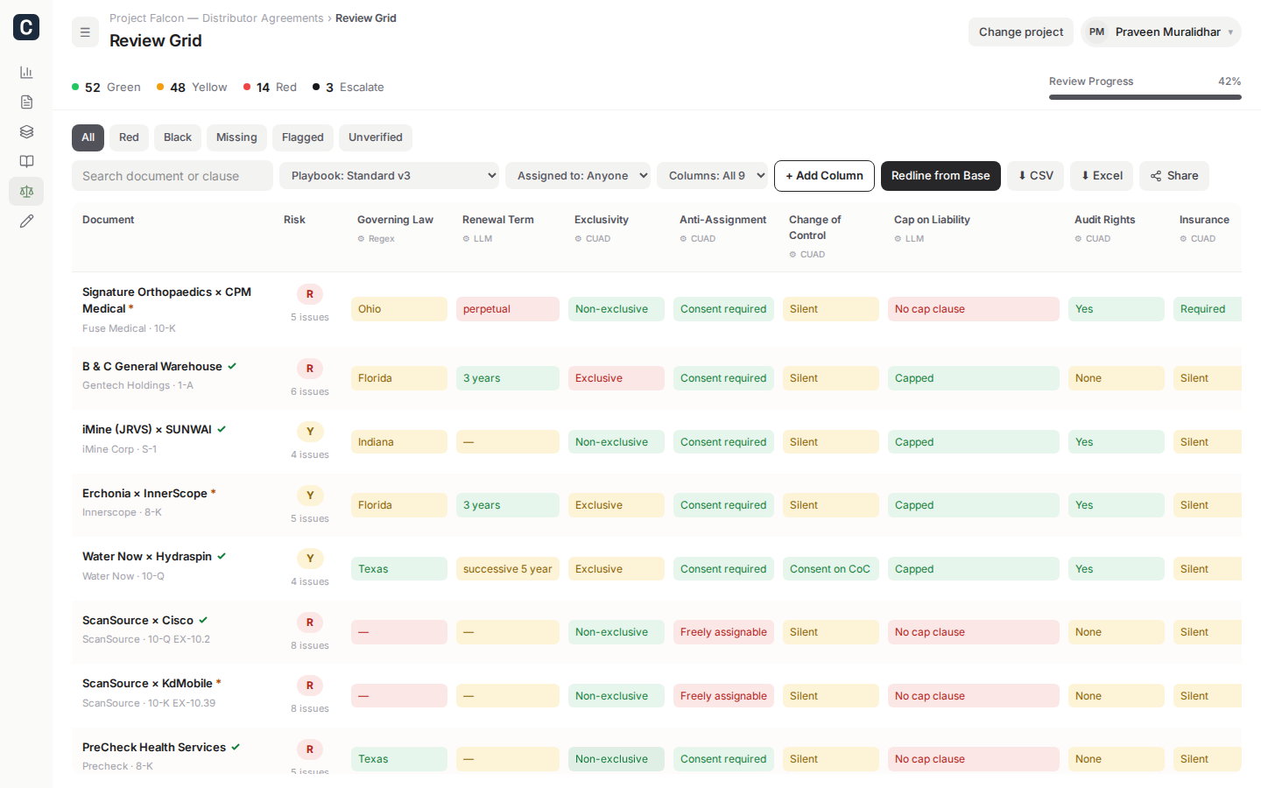
Task: Click the green status dot next to 52
Action: point(75,87)
